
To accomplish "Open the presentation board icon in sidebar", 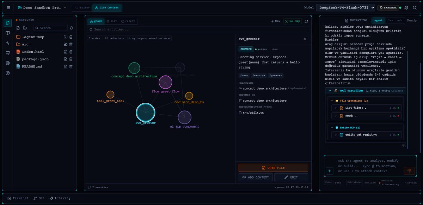I will click(8, 53).
